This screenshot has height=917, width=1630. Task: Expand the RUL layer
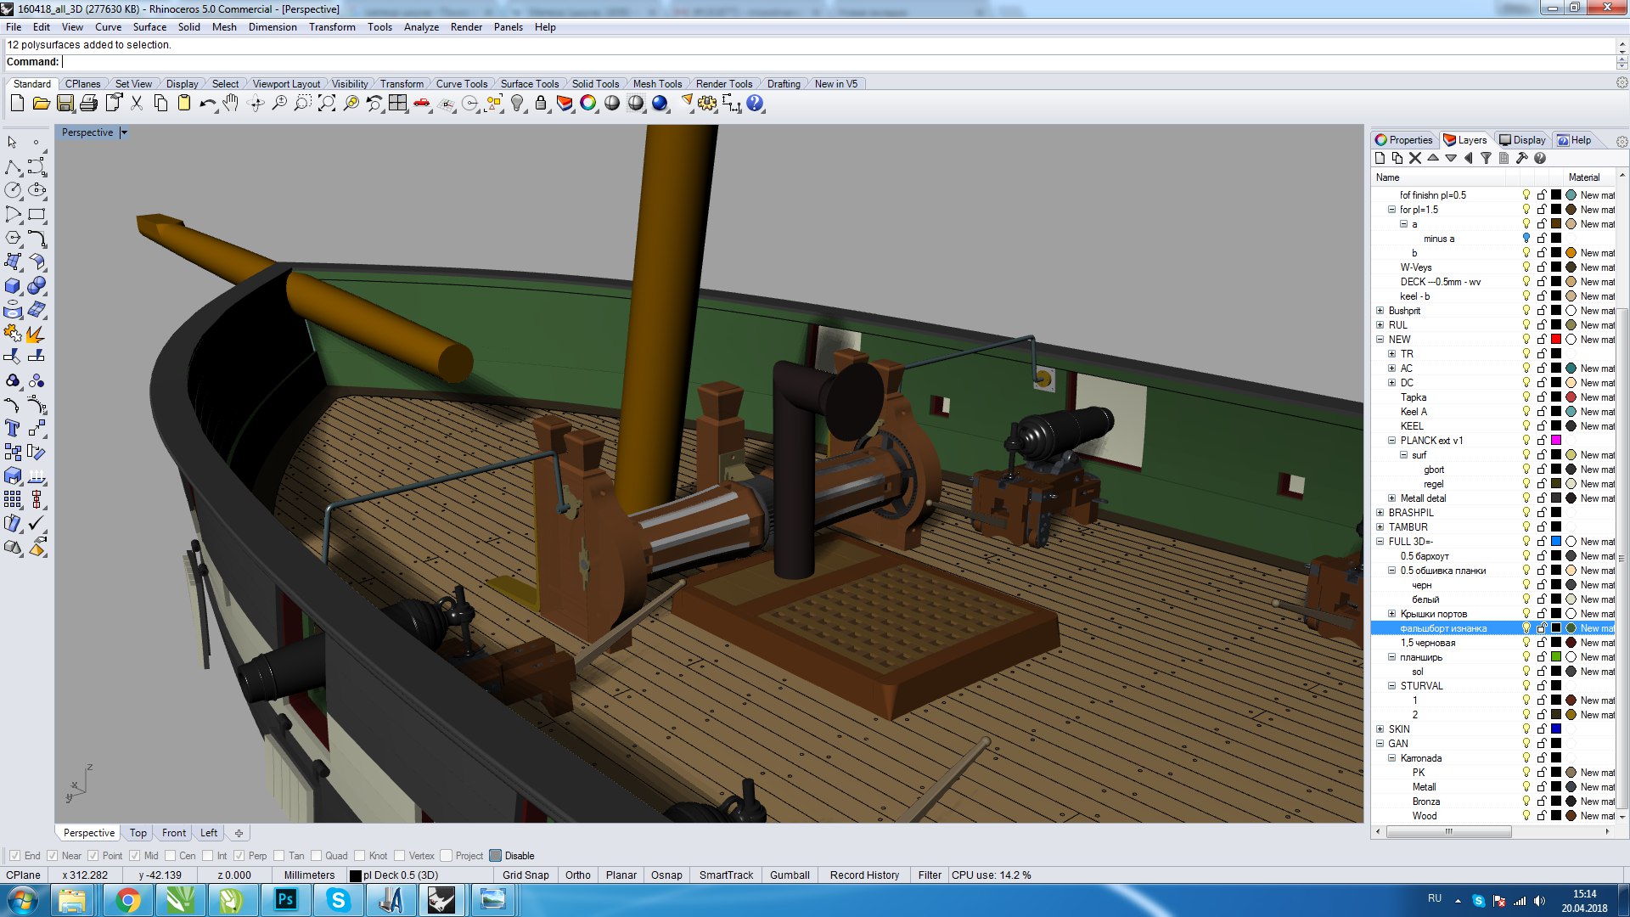click(x=1380, y=325)
